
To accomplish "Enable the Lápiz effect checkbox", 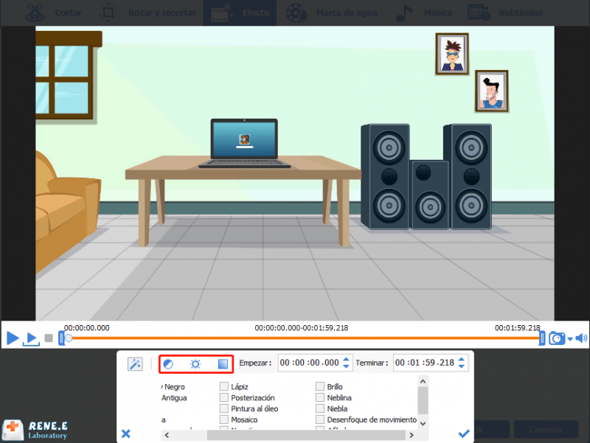I will click(x=224, y=386).
